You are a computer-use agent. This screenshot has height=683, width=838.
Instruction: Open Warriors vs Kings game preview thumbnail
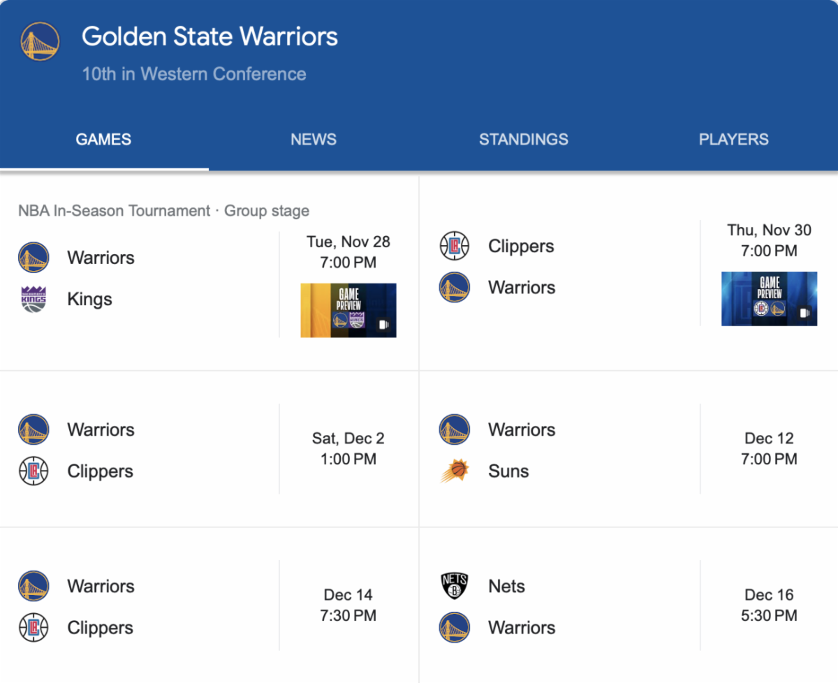tap(348, 310)
